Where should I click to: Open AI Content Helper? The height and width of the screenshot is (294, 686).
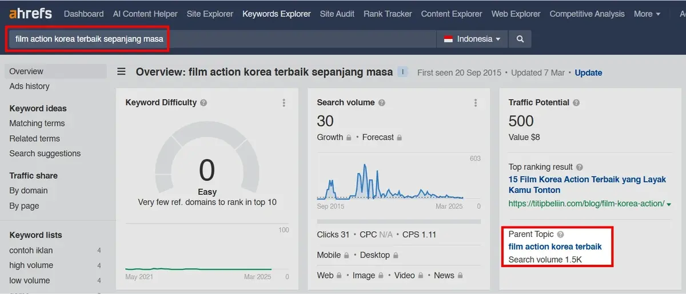click(145, 14)
